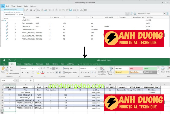Expand the STEP_NUM column filter arrow
The height and width of the screenshot is (114, 171).
tap(14, 87)
